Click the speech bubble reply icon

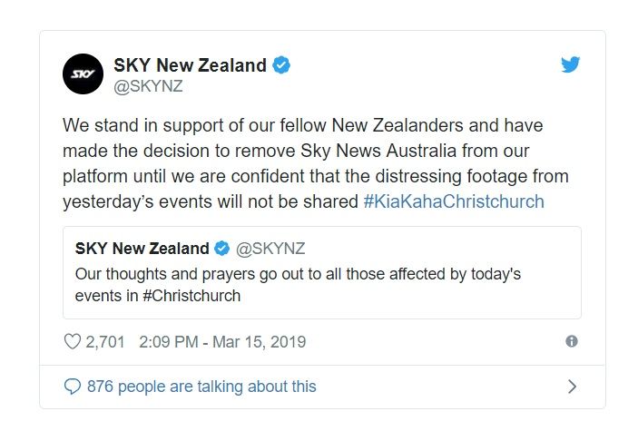tap(73, 387)
